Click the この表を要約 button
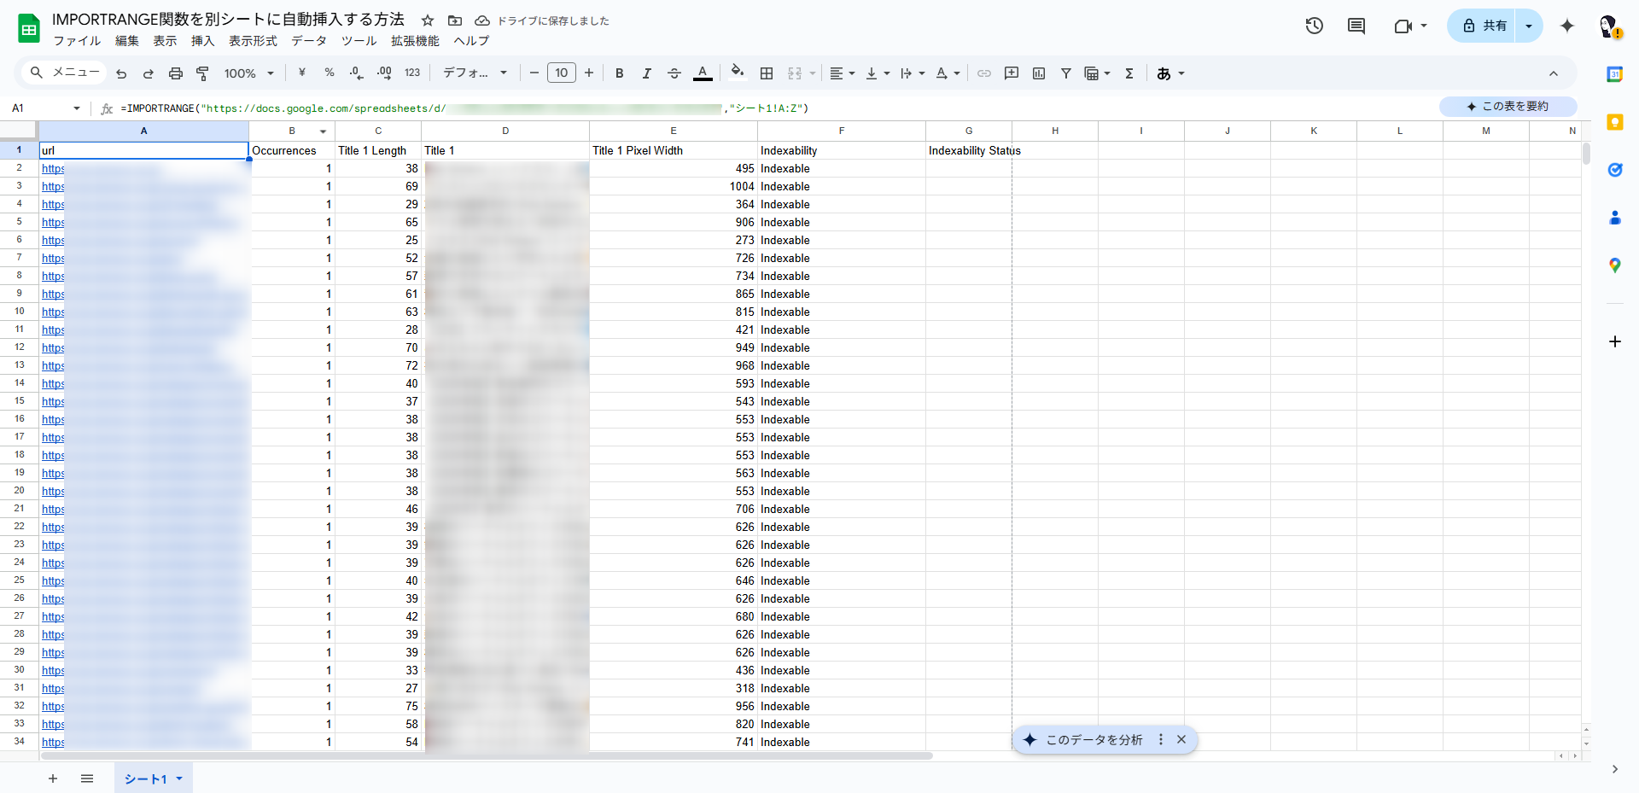 (1508, 107)
